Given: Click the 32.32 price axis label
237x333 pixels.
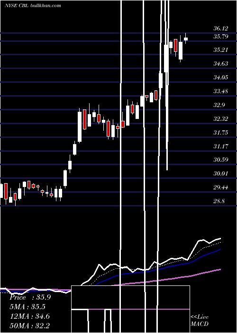Looking at the screenshot, I should 220,119.
